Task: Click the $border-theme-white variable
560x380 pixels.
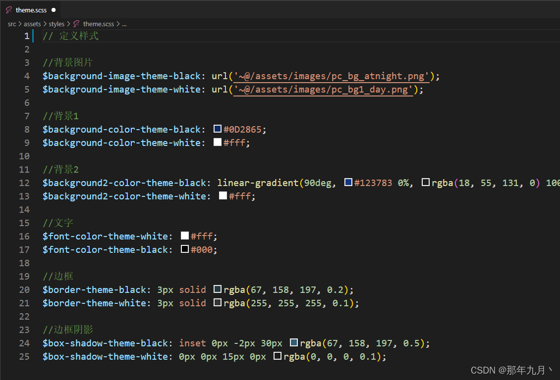Action: (94, 303)
